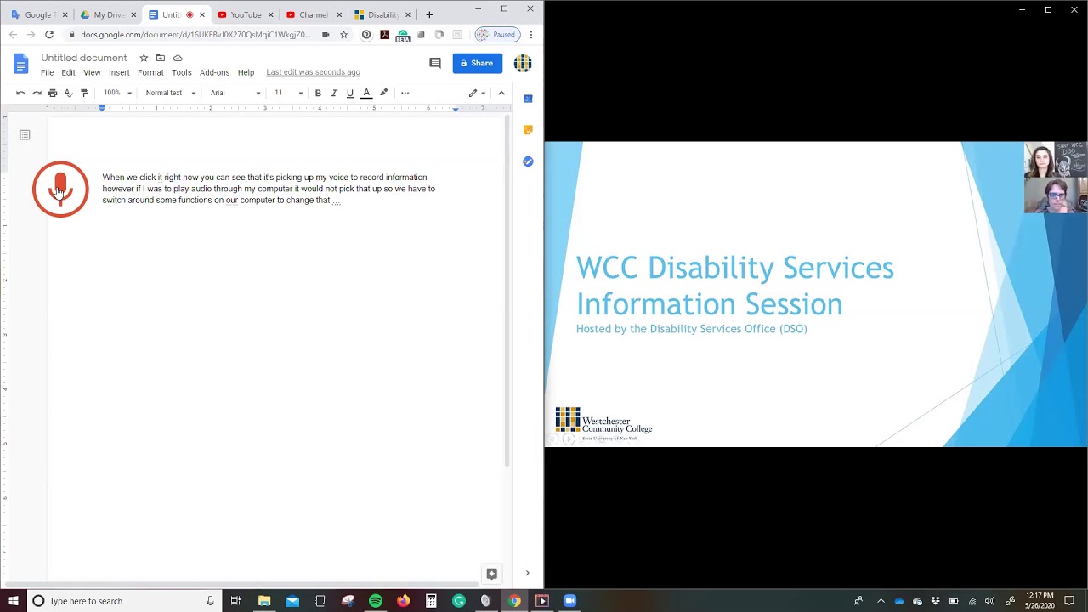1088x612 pixels.
Task: Open a new browser tab
Action: pyautogui.click(x=429, y=14)
